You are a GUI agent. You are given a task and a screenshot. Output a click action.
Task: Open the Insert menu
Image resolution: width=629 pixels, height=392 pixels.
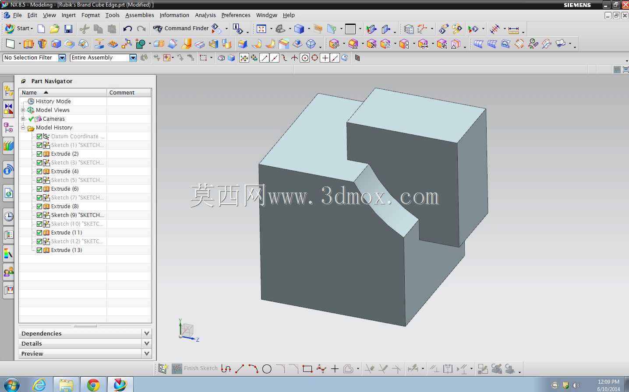68,15
